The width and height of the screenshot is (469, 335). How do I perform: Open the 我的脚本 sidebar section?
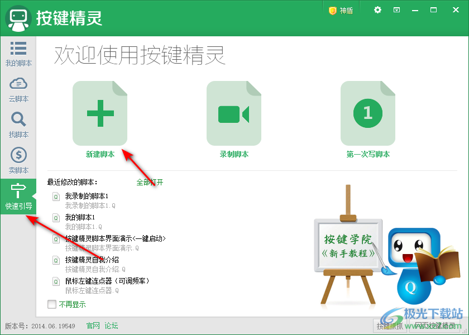click(x=18, y=54)
